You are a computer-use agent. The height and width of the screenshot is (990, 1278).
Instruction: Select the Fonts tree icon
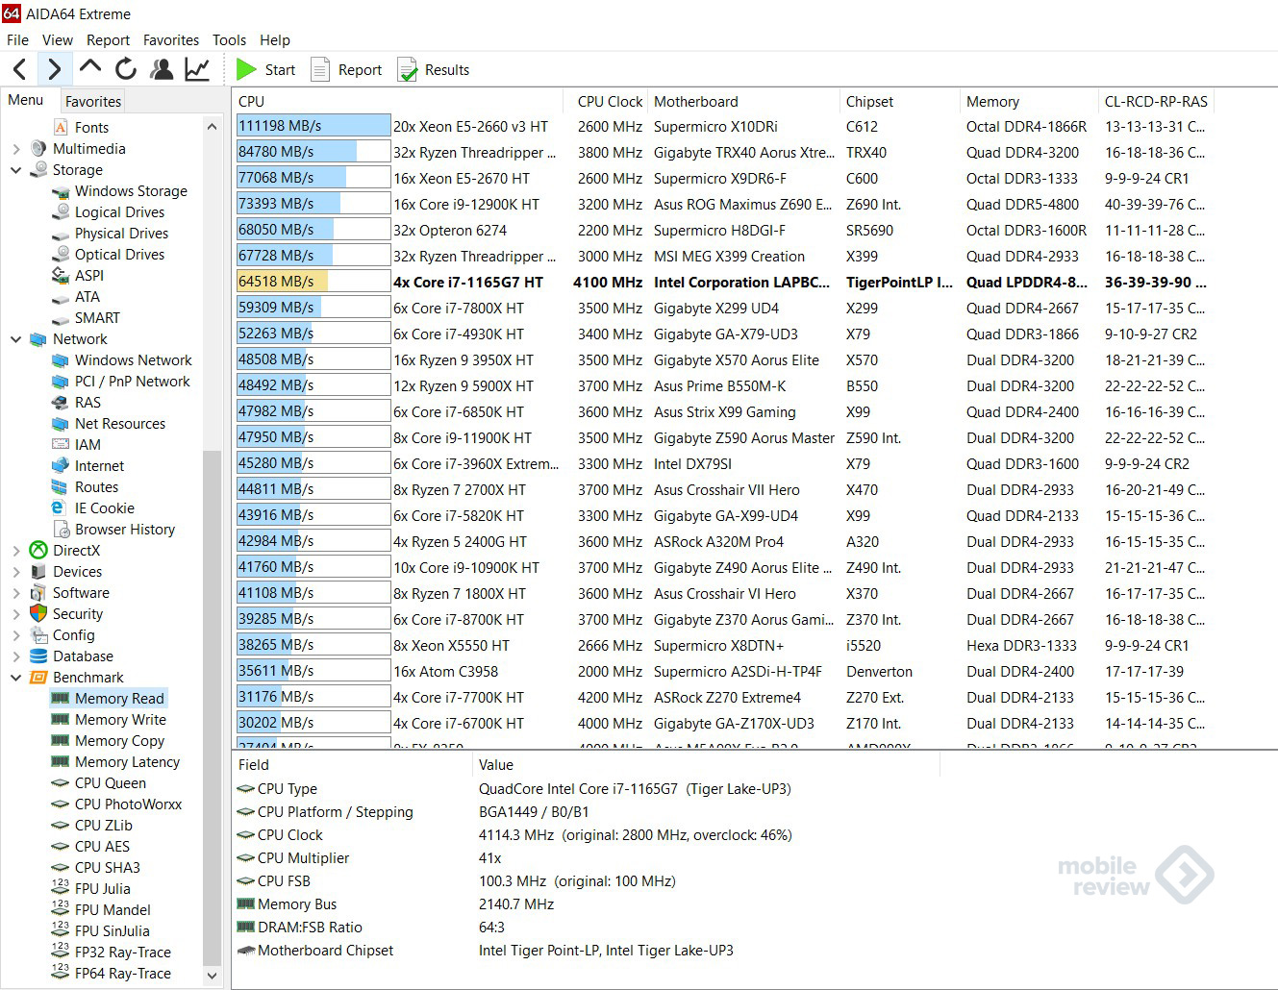61,127
